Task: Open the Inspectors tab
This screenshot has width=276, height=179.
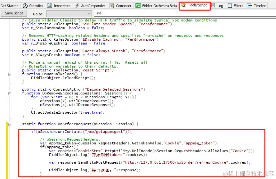Action: (59, 6)
